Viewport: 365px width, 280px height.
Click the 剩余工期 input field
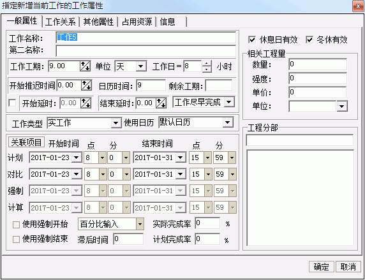coord(219,85)
